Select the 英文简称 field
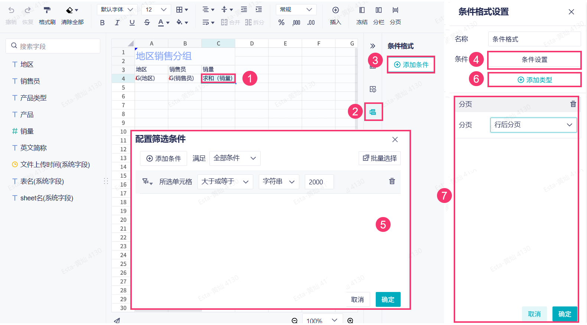The image size is (587, 325). pyautogui.click(x=33, y=148)
